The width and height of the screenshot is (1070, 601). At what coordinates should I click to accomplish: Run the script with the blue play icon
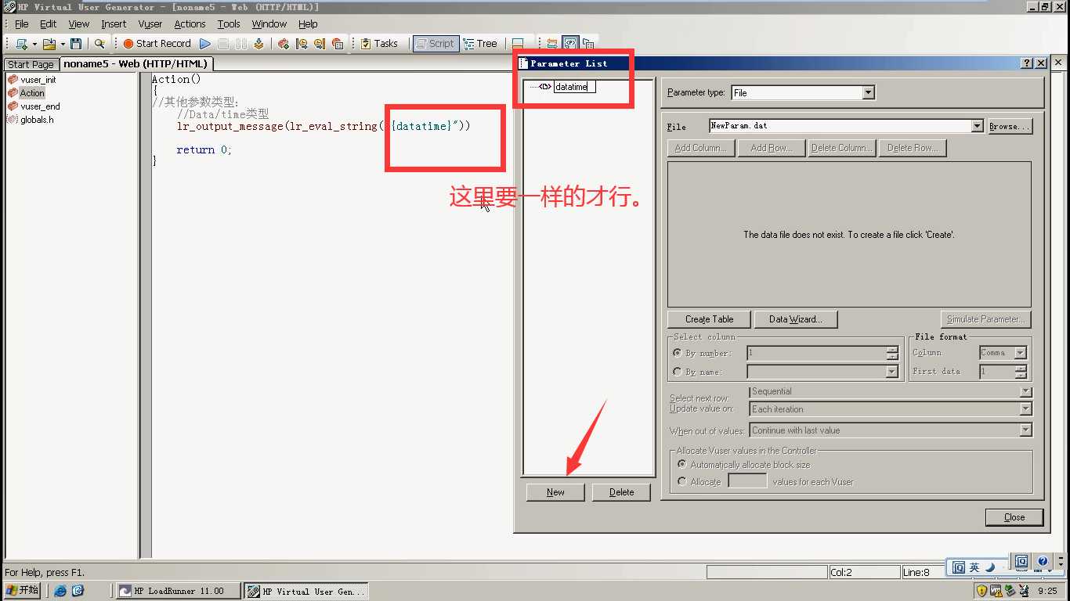point(205,44)
